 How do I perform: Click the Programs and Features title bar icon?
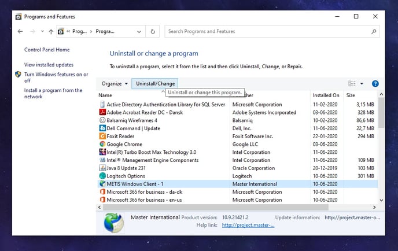(x=19, y=17)
